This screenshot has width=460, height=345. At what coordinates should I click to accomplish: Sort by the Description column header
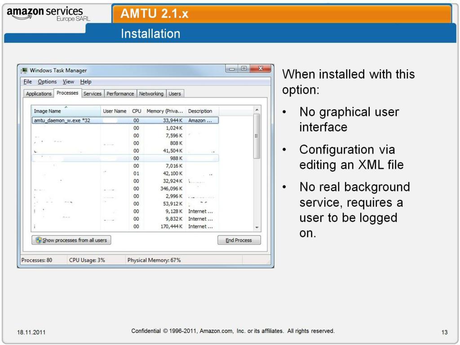coord(202,111)
